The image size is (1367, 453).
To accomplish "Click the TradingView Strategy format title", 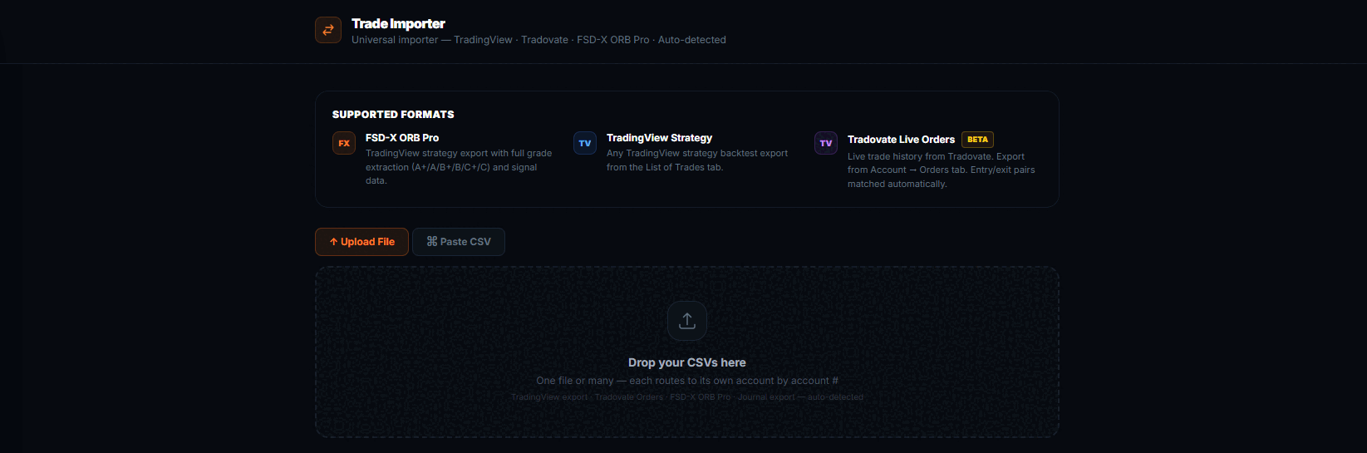I will click(x=659, y=138).
